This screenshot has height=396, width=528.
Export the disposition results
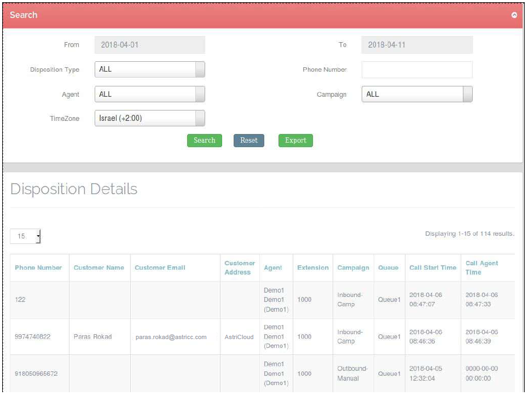point(295,140)
